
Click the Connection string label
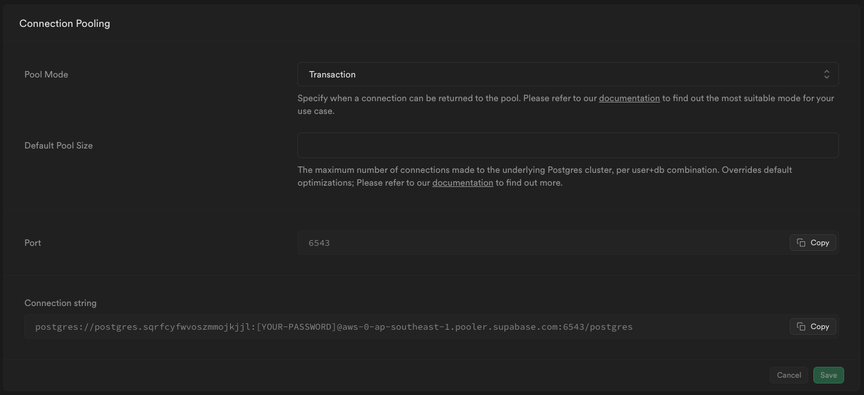click(x=60, y=303)
